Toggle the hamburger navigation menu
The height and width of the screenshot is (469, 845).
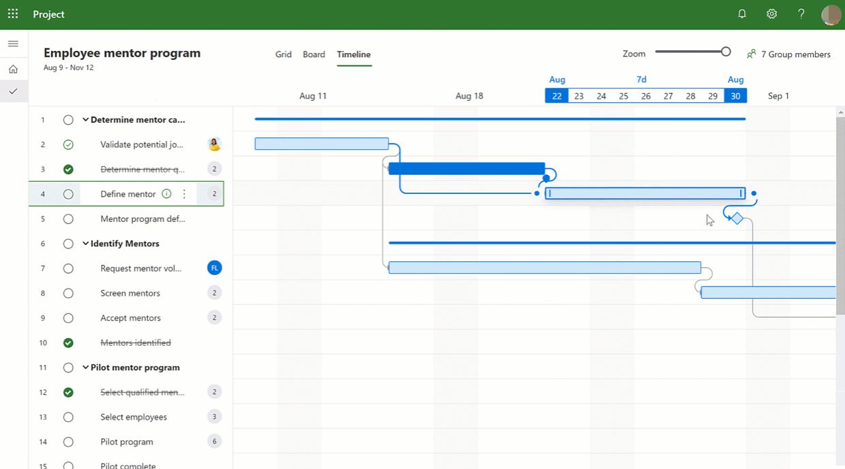[13, 44]
